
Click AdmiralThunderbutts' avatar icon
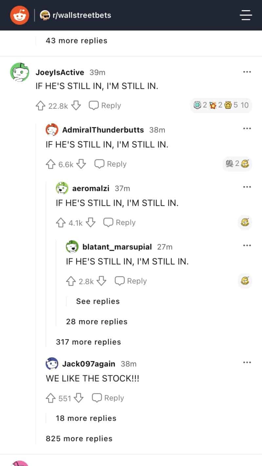(x=52, y=130)
